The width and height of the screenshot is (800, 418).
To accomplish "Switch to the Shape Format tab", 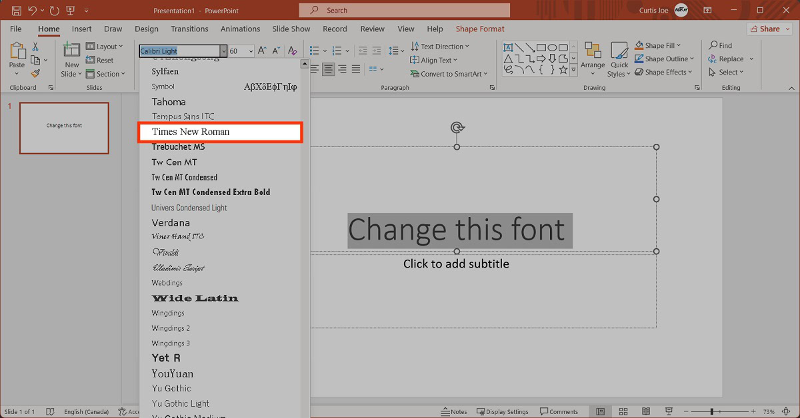I will click(480, 29).
